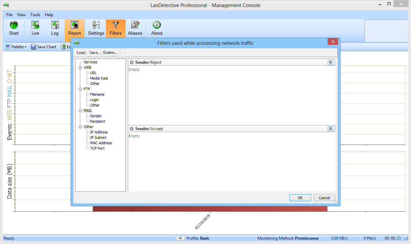Screen dimensions: 411x244
Task: Open the Palette dropdown in chart toolbar
Action: 16,47
